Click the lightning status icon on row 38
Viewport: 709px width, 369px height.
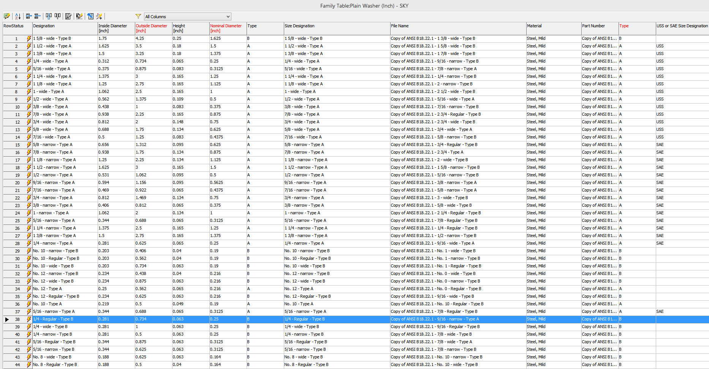(29, 319)
